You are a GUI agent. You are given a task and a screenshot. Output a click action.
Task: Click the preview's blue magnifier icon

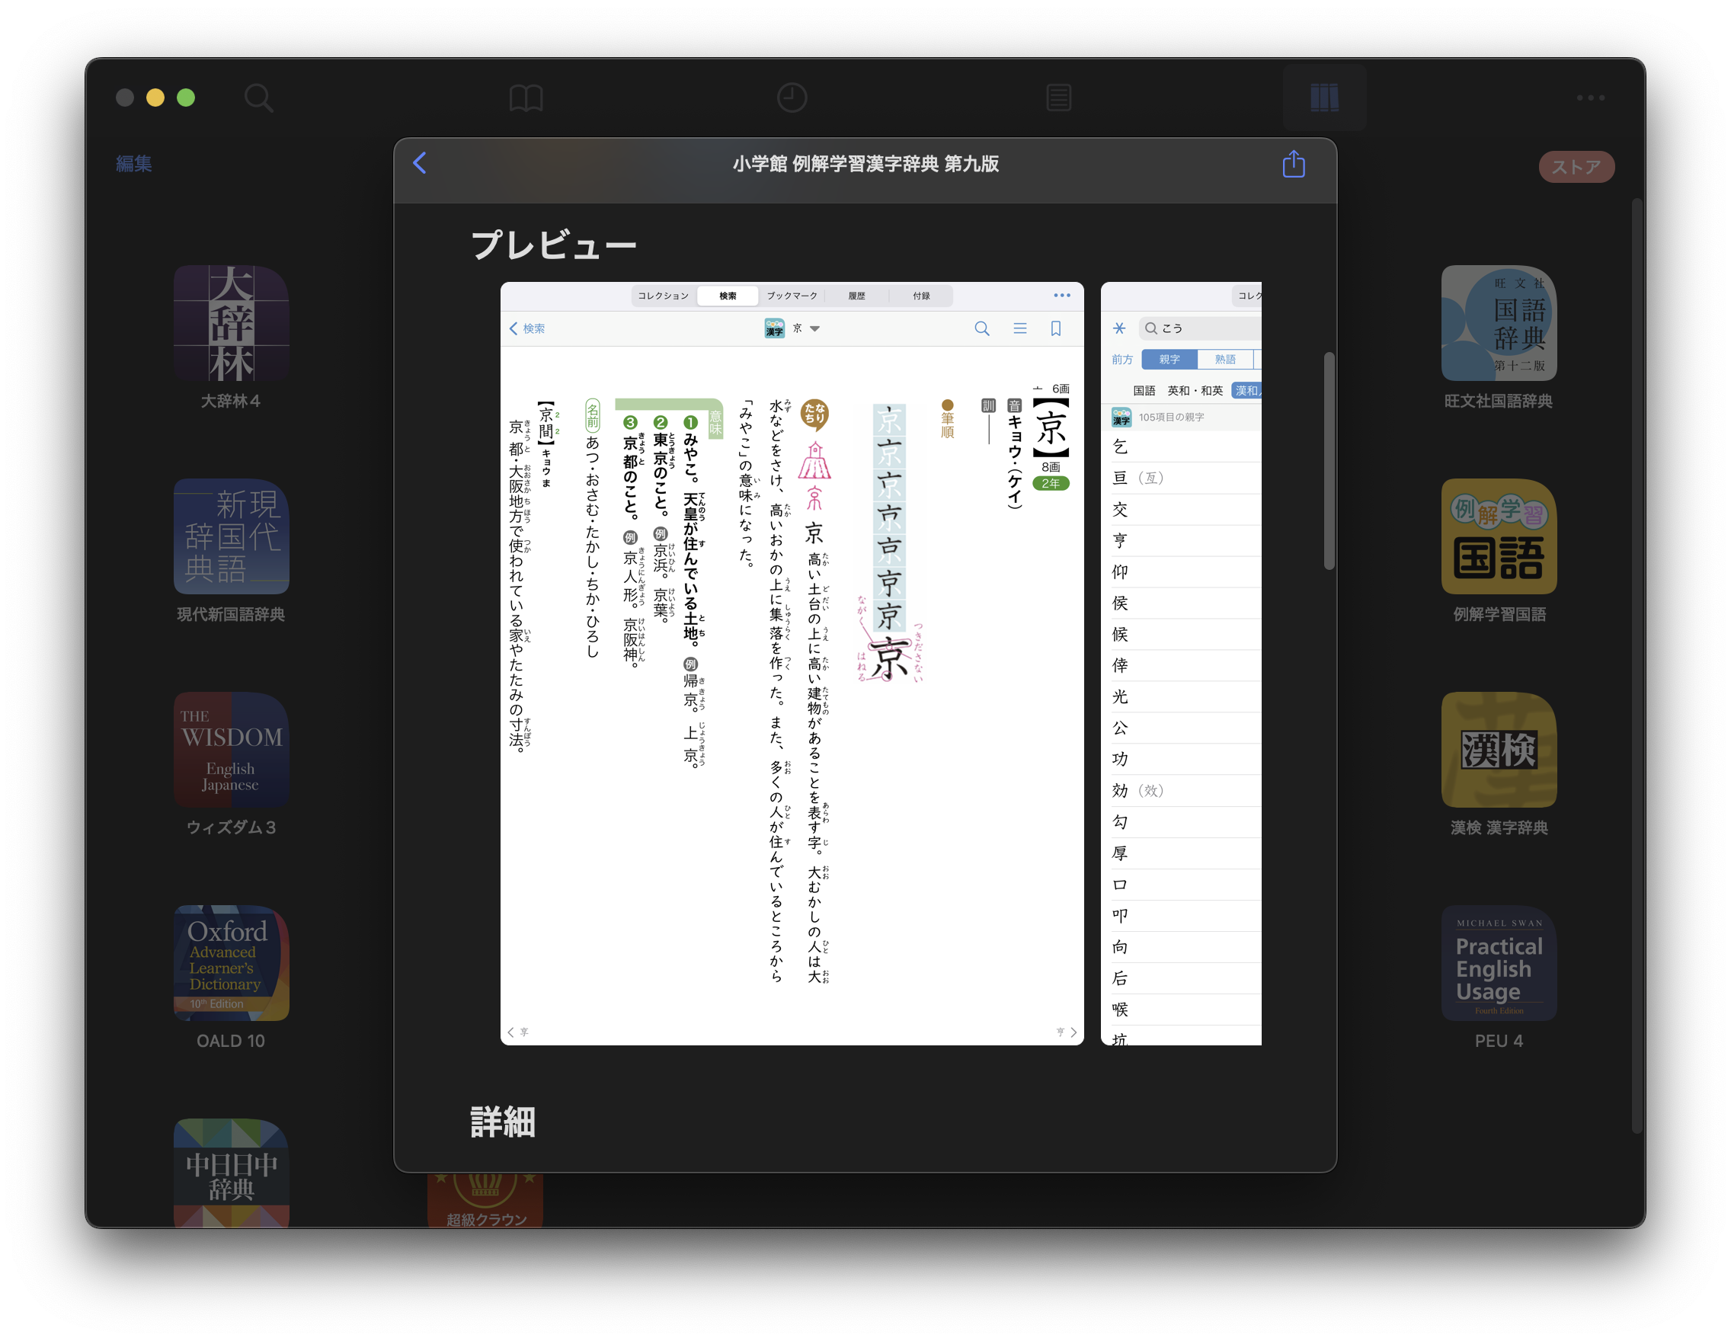(982, 328)
